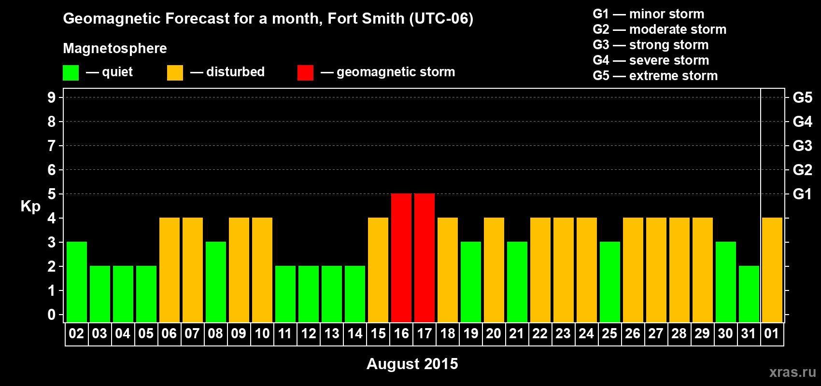Click date label 30 on the axis
The height and width of the screenshot is (386, 821).
(725, 334)
